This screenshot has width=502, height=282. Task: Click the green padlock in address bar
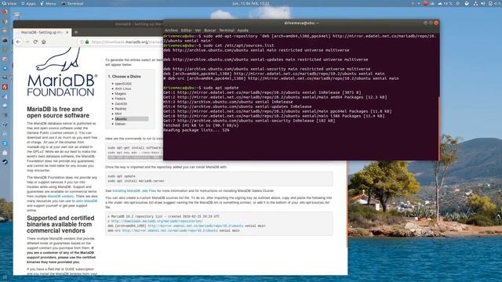87,42
